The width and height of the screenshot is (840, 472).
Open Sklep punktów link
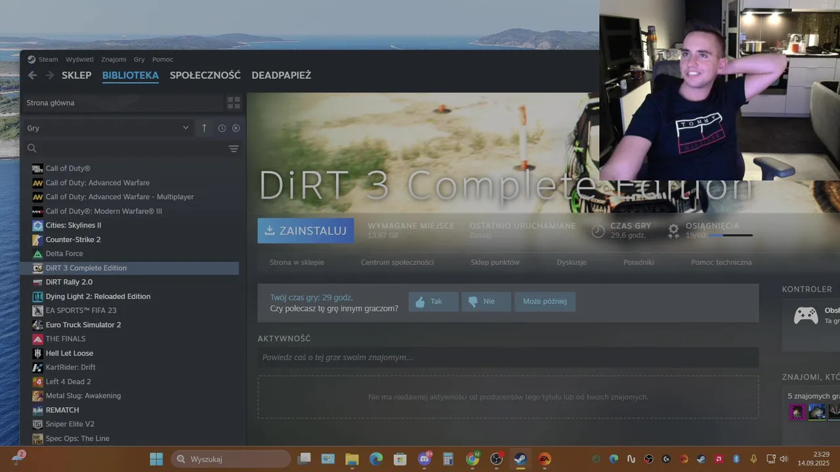tap(495, 262)
